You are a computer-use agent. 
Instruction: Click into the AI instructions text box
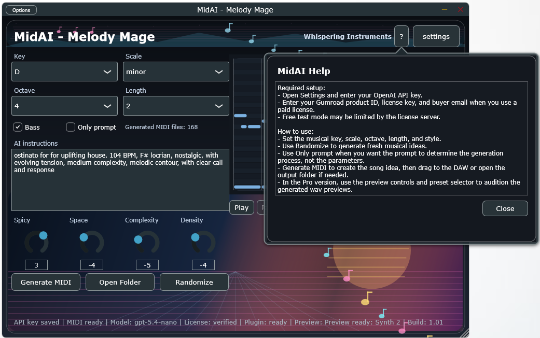pos(120,180)
